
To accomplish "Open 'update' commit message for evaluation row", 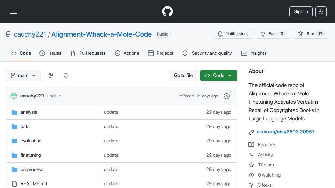I will point(111,141).
